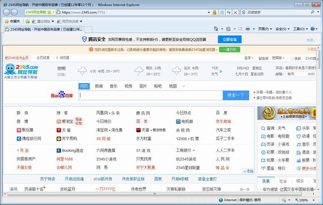This screenshot has width=323, height=205.
Task: Open the 页面(P) menu
Action: coord(265,29)
